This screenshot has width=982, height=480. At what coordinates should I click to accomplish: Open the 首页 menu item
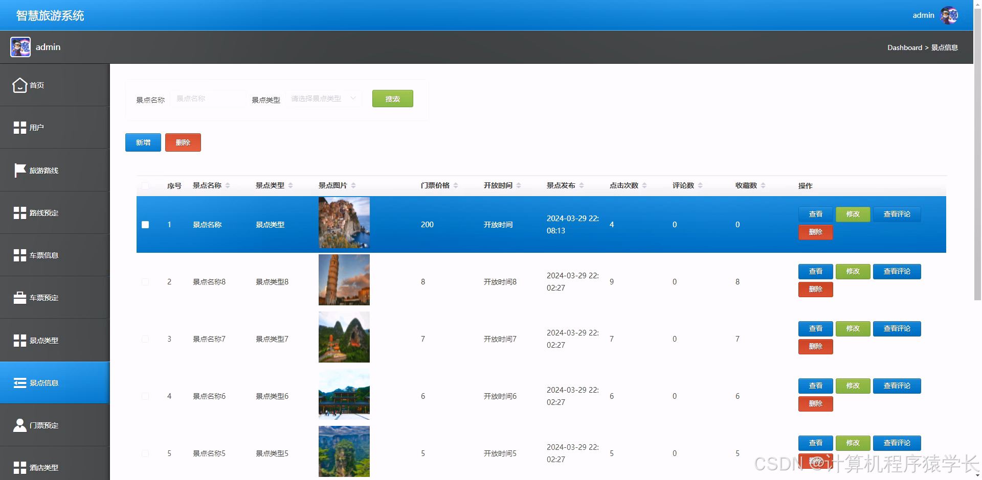[x=55, y=85]
